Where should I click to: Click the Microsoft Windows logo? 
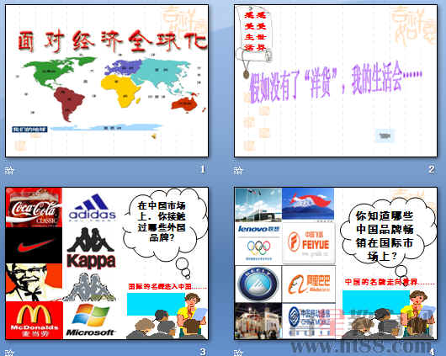coord(90,320)
